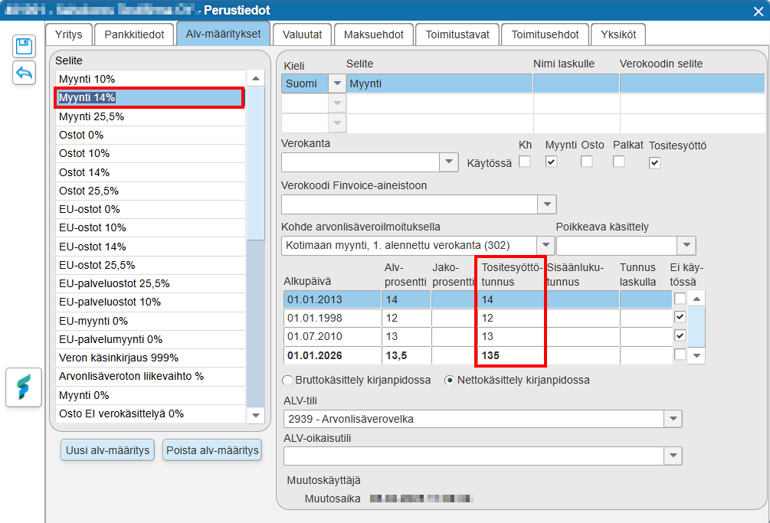Expand the Verokanta dropdown

coord(449,162)
